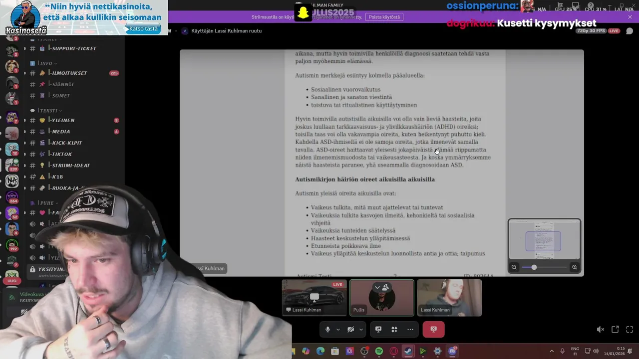The height and width of the screenshot is (359, 639).
Task: Open Microsoft Edge from the taskbar
Action: tap(320, 352)
